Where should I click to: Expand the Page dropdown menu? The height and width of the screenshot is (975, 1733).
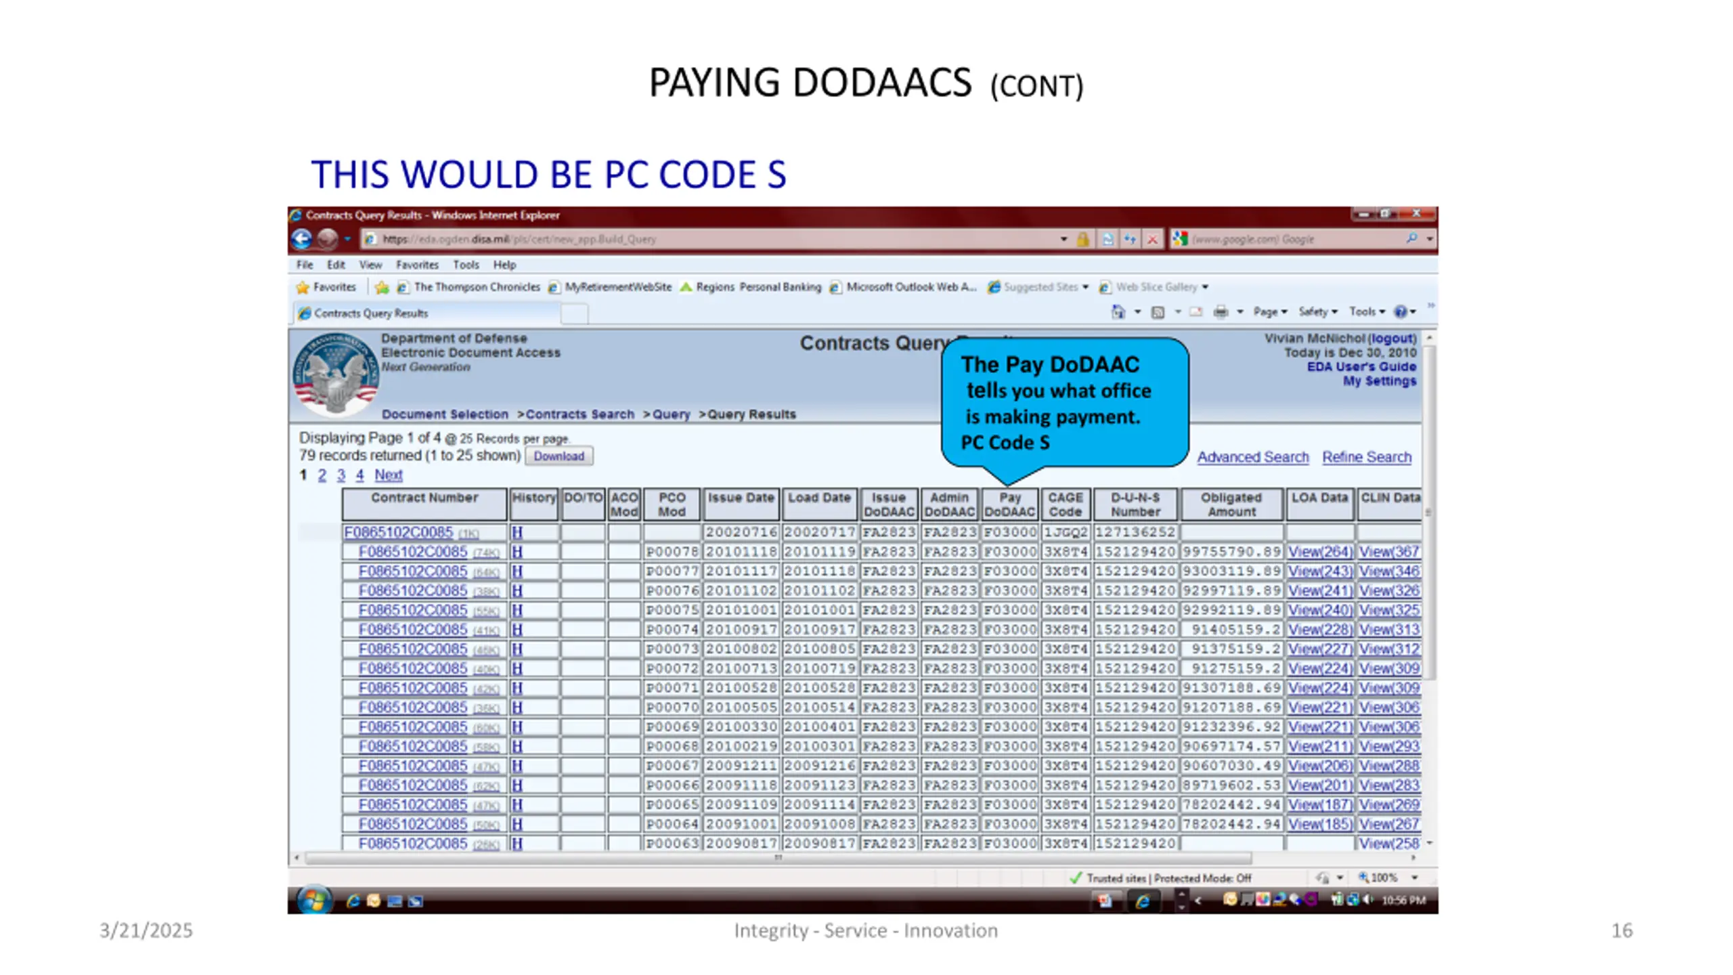coord(1270,312)
